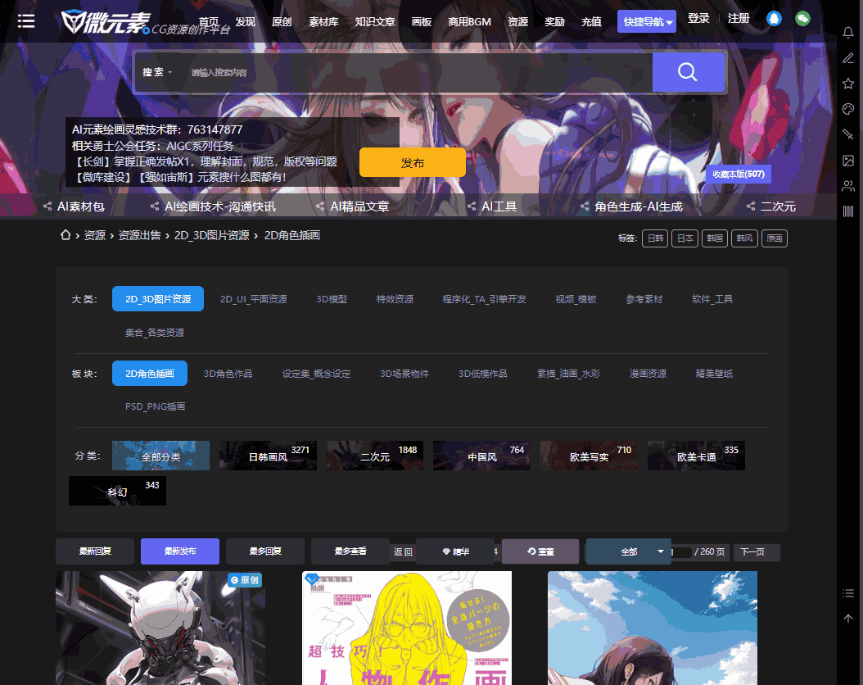Select the 日韩画风 3271 category tile
863x685 pixels.
click(268, 456)
